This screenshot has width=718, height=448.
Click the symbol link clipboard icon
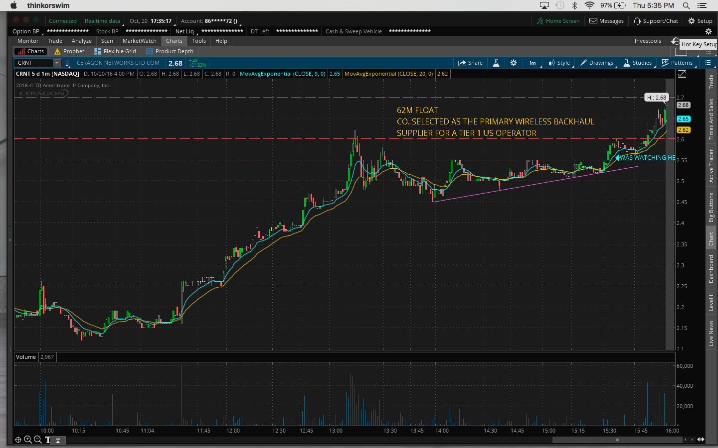67,63
